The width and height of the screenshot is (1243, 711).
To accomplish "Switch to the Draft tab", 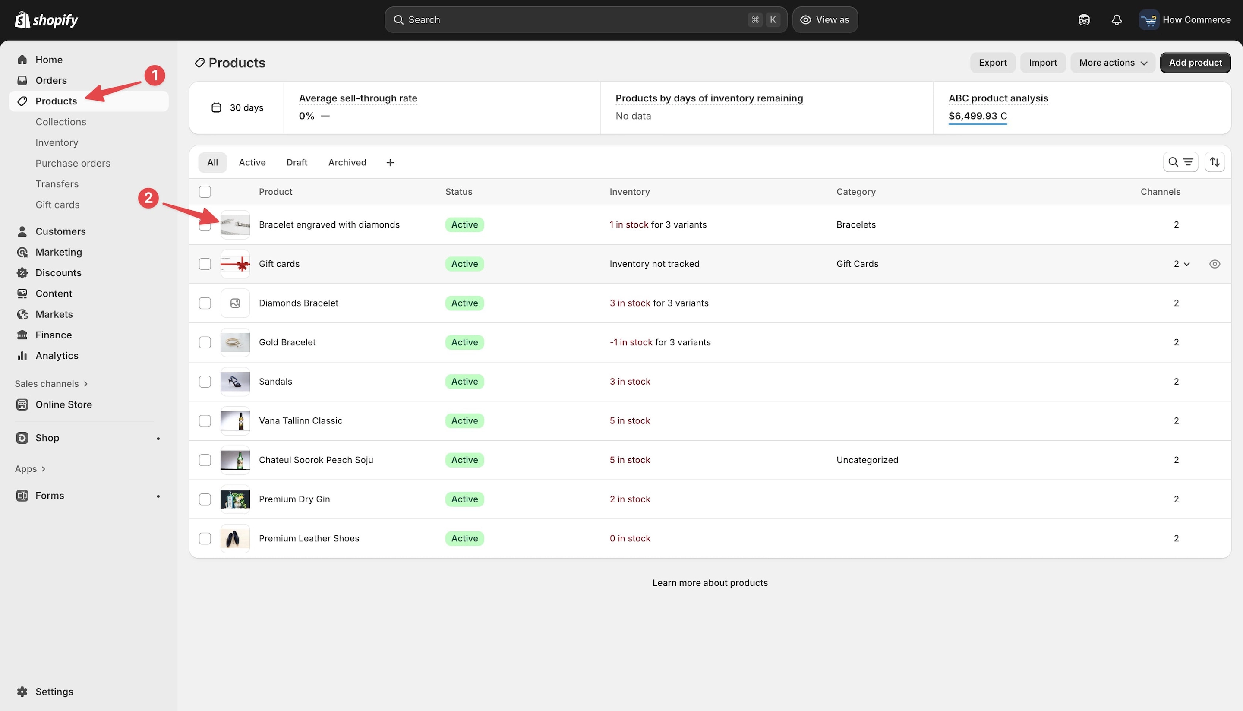I will (297, 163).
